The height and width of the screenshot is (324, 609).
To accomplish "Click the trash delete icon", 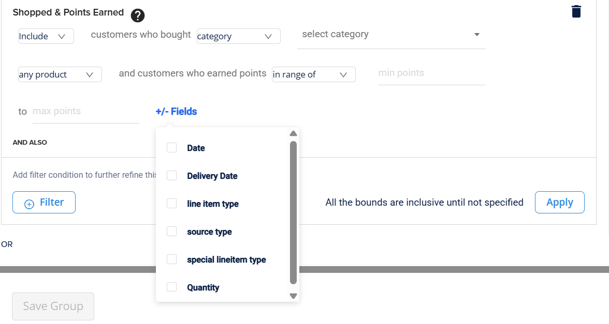I will pyautogui.click(x=576, y=11).
